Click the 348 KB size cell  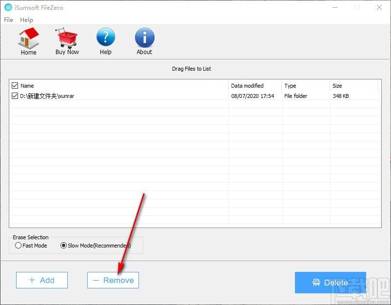341,96
